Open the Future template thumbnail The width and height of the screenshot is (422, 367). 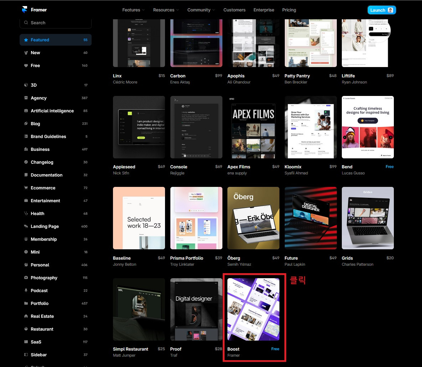click(x=310, y=218)
